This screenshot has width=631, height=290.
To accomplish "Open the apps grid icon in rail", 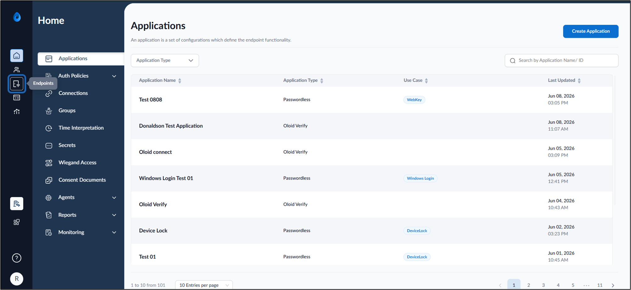I will pos(17,222).
